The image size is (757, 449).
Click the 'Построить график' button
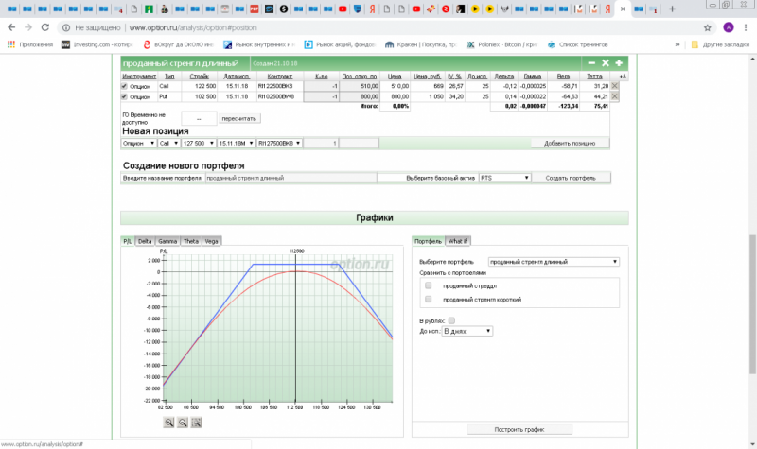tap(519, 429)
